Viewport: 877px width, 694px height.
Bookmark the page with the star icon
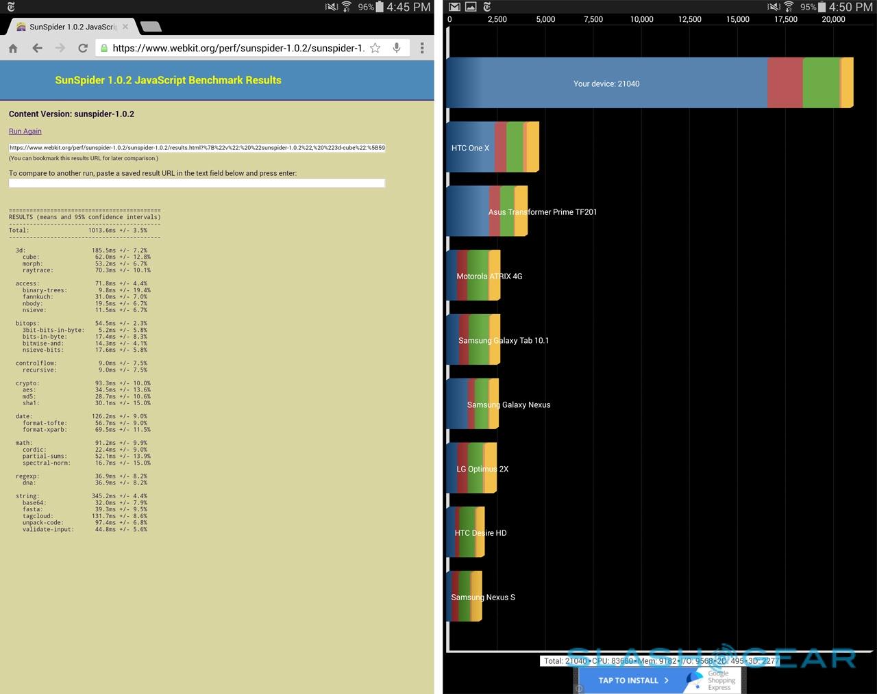(x=375, y=48)
